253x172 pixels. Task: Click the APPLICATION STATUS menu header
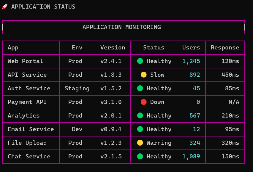click(43, 7)
